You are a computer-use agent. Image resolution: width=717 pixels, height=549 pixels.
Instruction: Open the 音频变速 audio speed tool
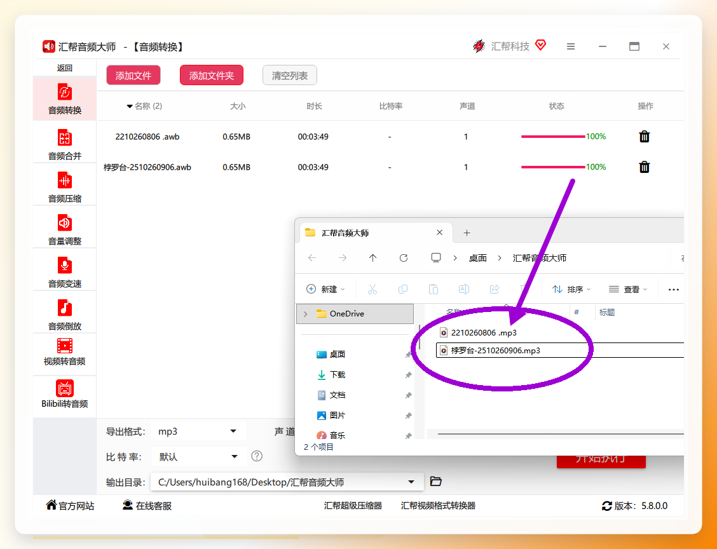tap(64, 271)
